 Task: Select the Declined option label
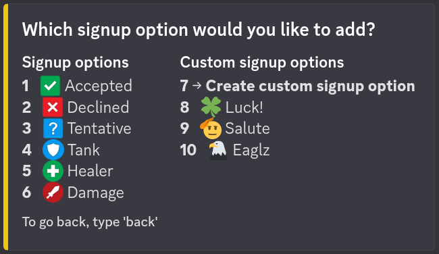click(99, 107)
